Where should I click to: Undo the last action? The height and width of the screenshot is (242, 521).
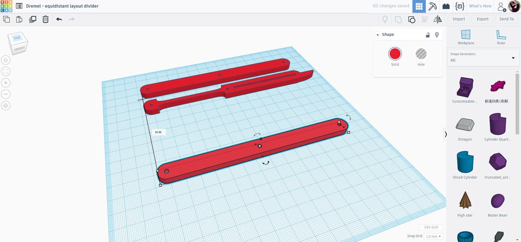point(59,19)
